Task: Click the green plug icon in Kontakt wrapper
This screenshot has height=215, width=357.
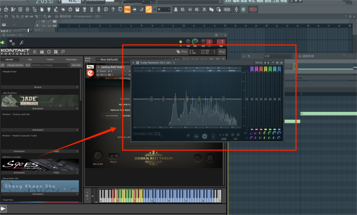Action: coord(3,42)
